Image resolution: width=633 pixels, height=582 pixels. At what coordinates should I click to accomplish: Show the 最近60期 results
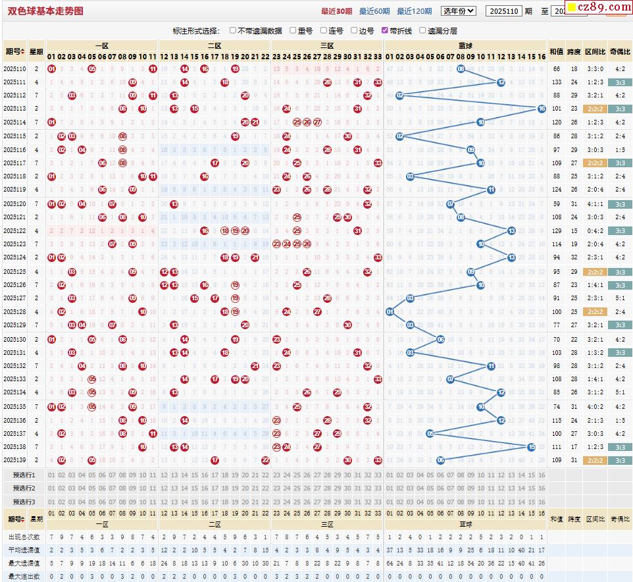(374, 11)
